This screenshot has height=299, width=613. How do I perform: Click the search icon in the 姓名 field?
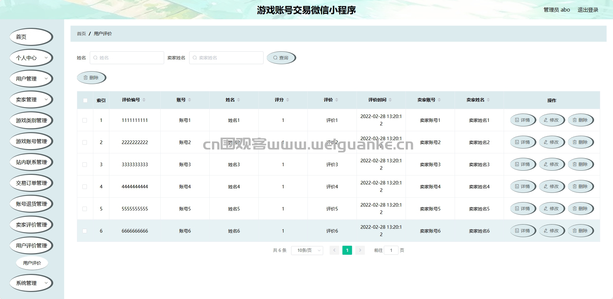(95, 58)
